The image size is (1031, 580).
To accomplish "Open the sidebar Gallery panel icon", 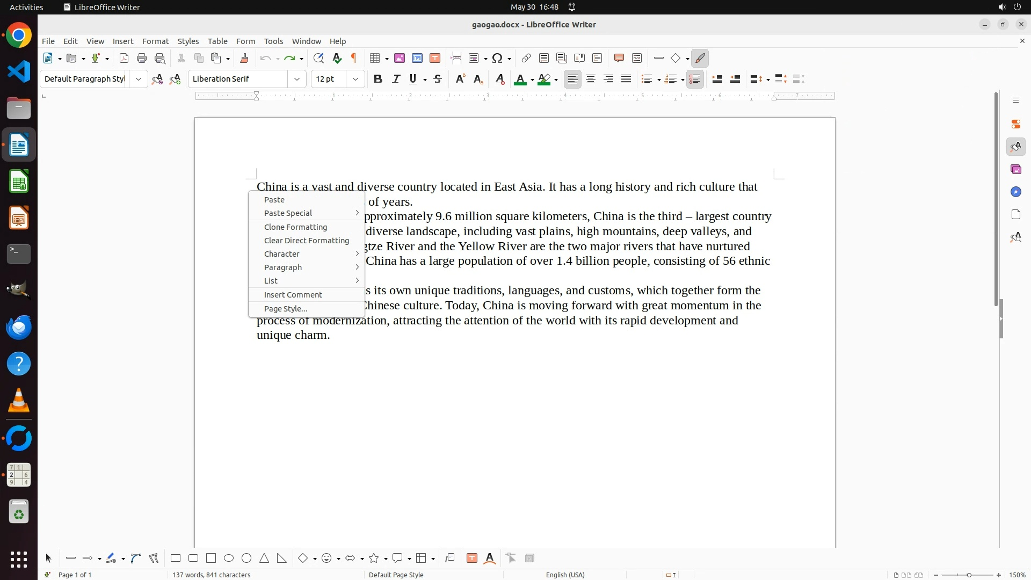I will (x=1015, y=170).
